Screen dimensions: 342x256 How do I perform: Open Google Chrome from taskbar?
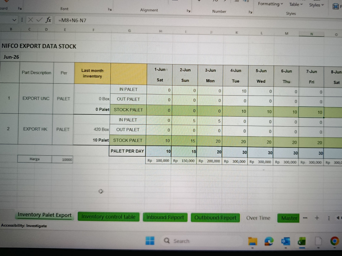pos(335,241)
